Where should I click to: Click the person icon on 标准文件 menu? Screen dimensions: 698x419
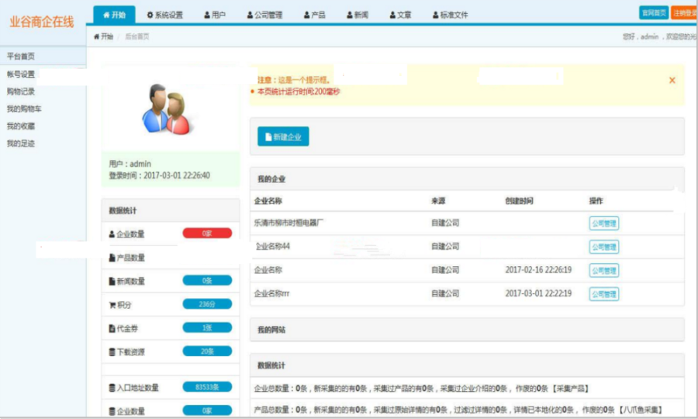tap(435, 15)
